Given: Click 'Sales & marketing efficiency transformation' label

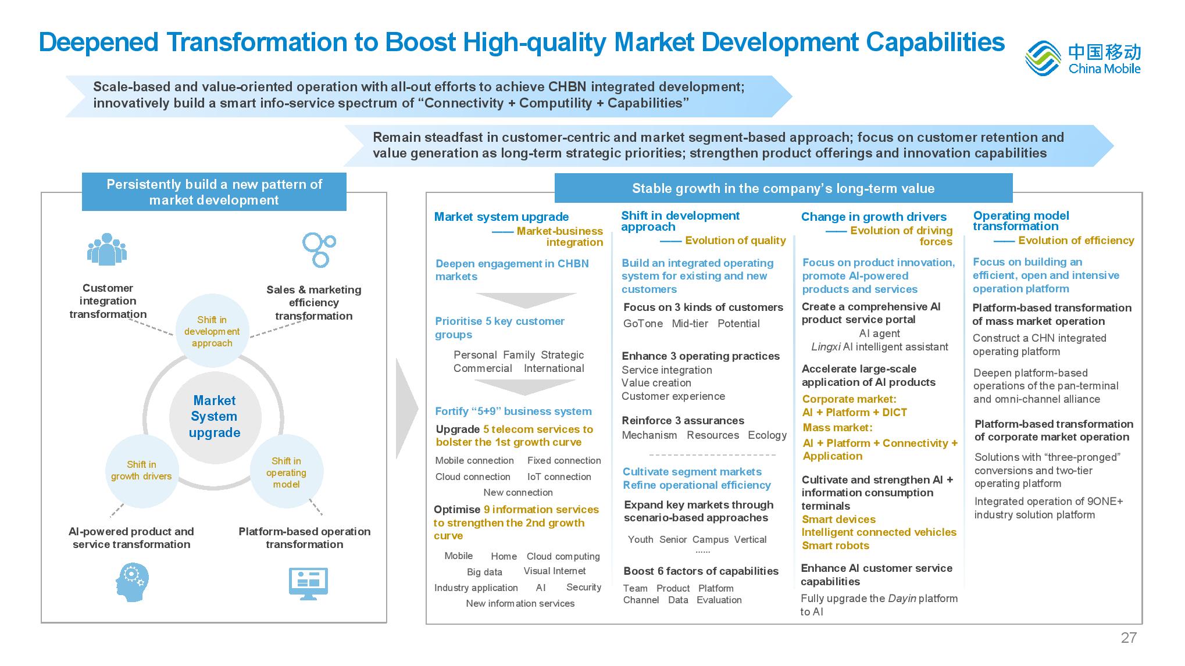Looking at the screenshot, I should [x=314, y=303].
